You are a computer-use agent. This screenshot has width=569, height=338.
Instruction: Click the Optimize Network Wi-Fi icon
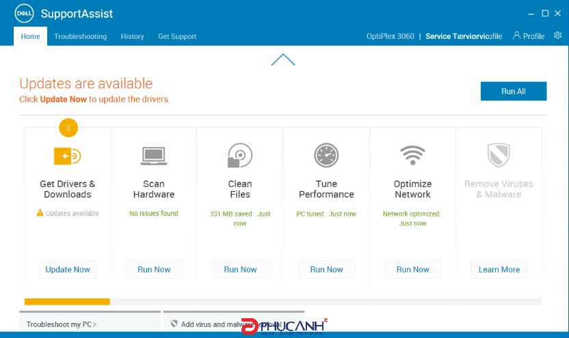point(412,155)
